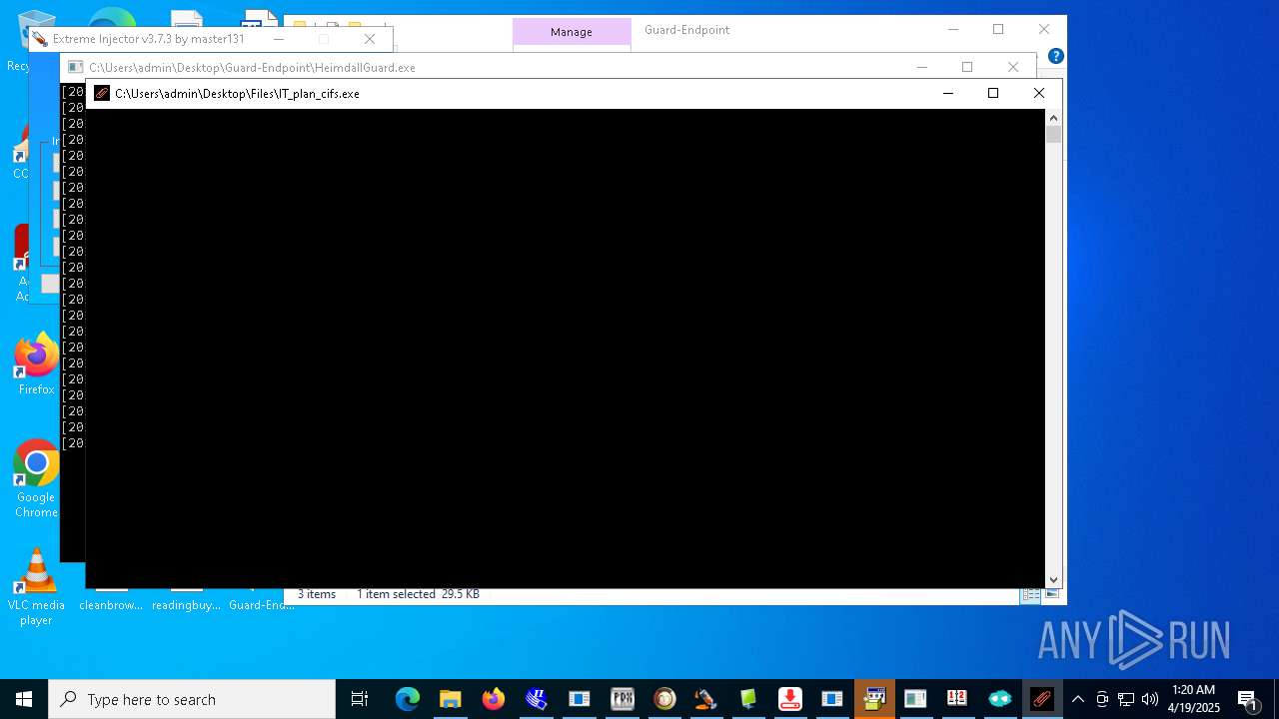Click the console vertical scrollbar thumb
Viewport: 1279px width, 719px height.
tap(1053, 134)
